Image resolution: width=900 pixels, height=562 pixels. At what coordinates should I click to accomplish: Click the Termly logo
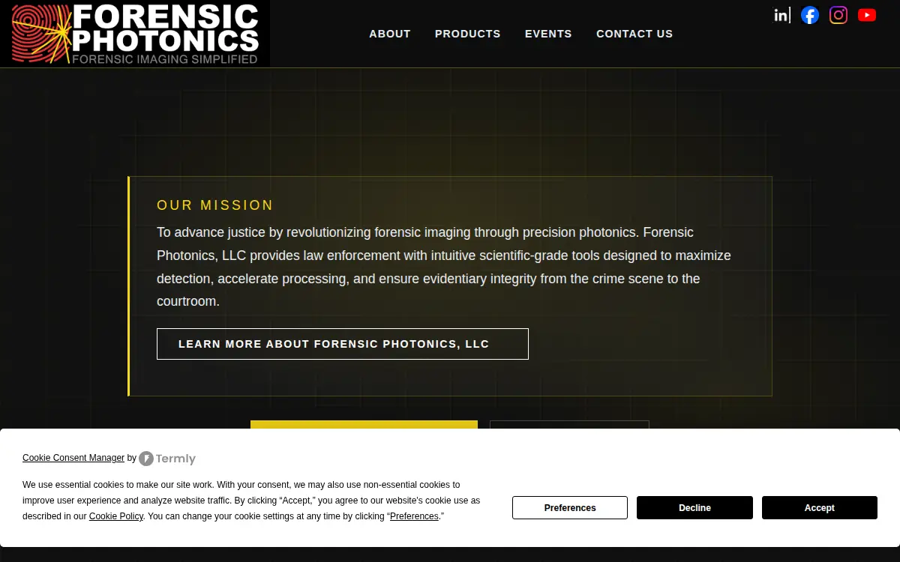[167, 459]
